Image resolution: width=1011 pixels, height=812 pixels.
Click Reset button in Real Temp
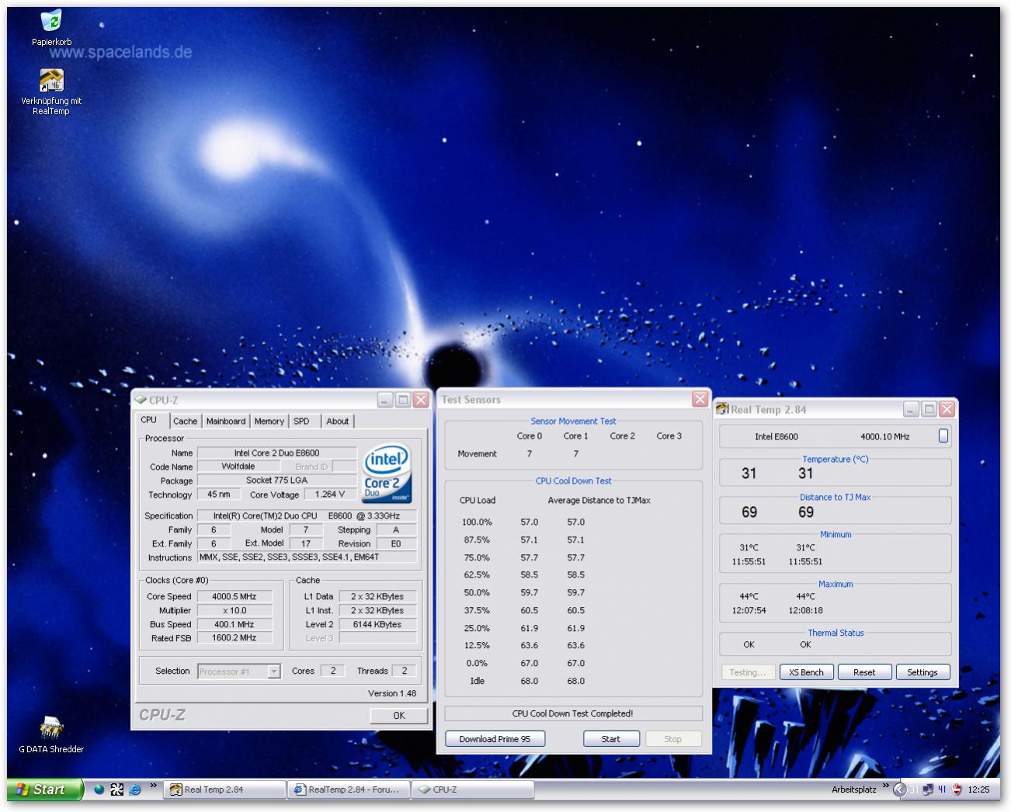point(864,672)
